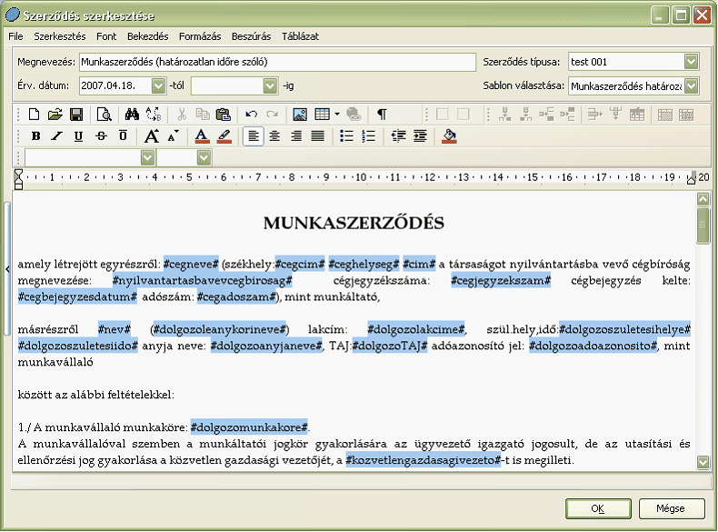The image size is (718, 532).
Task: Click the numbered list icon
Action: (x=369, y=136)
